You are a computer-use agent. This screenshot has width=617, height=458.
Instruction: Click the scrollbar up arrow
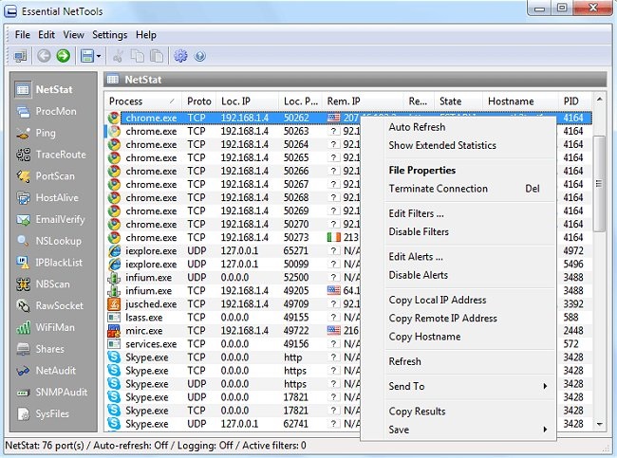point(599,99)
